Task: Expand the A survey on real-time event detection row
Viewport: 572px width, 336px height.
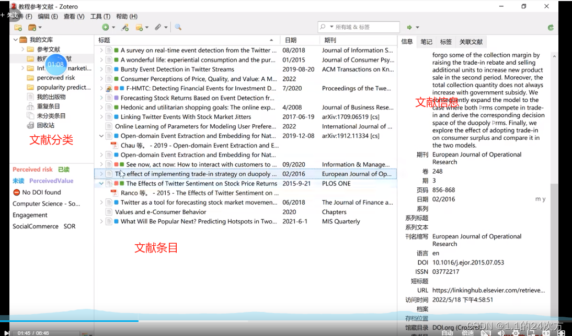Action: tap(101, 50)
